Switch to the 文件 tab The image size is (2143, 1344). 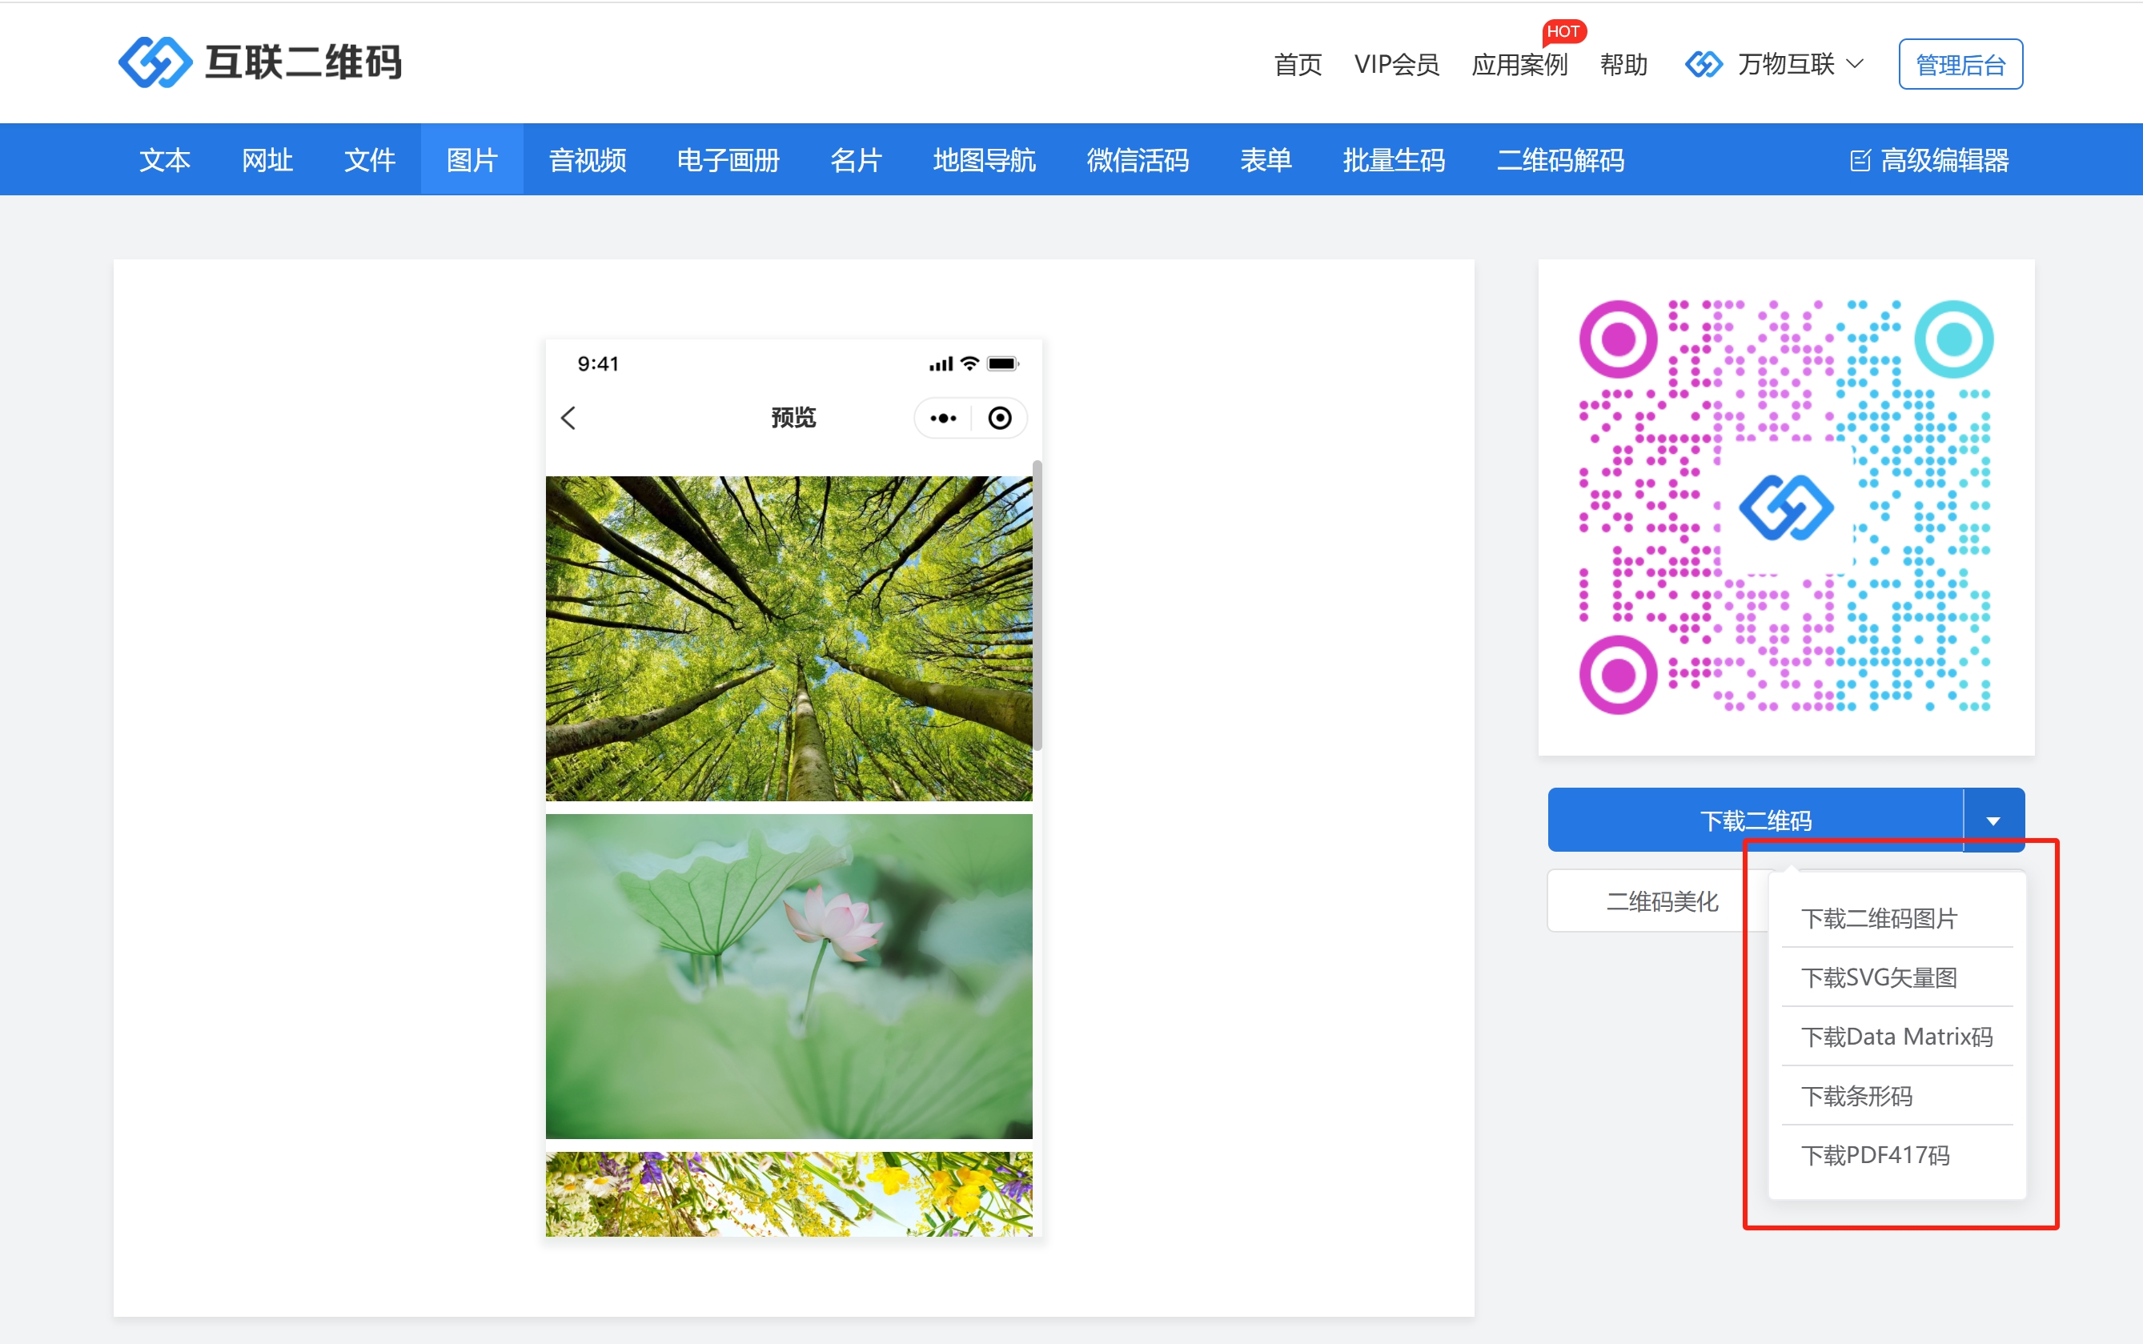[370, 160]
